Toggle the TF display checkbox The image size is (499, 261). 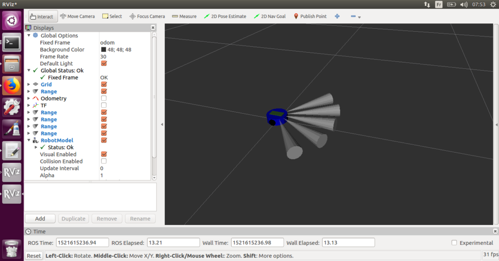(104, 105)
